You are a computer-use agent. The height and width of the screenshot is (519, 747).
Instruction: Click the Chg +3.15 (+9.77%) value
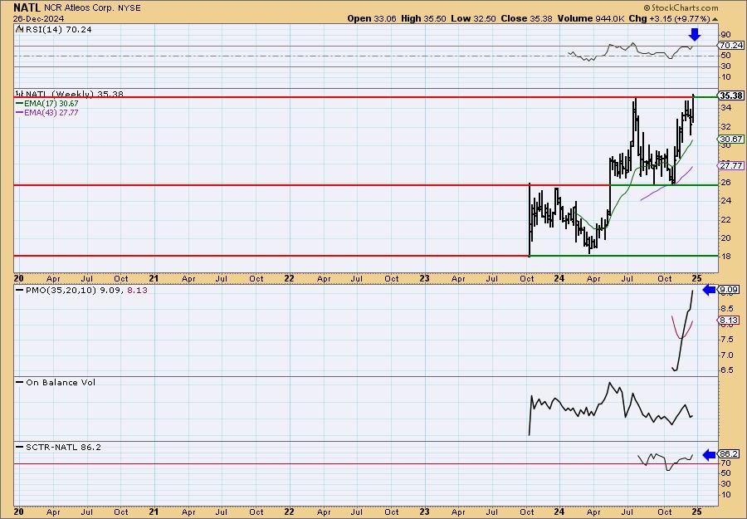pyautogui.click(x=669, y=18)
